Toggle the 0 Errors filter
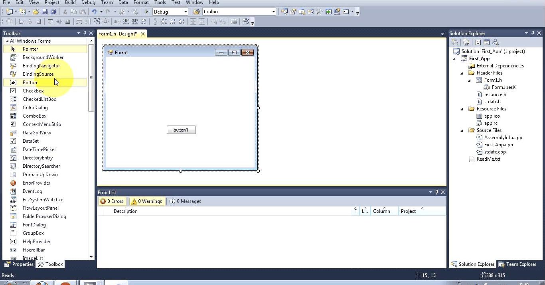The height and width of the screenshot is (285, 545). [x=112, y=201]
